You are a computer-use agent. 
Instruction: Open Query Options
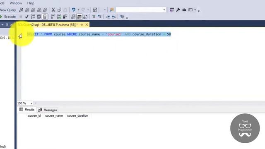(x=39, y=17)
